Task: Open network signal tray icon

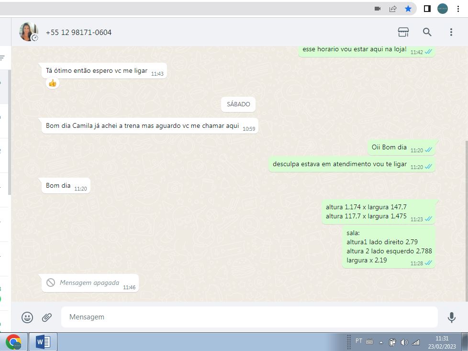Action: pyautogui.click(x=416, y=342)
